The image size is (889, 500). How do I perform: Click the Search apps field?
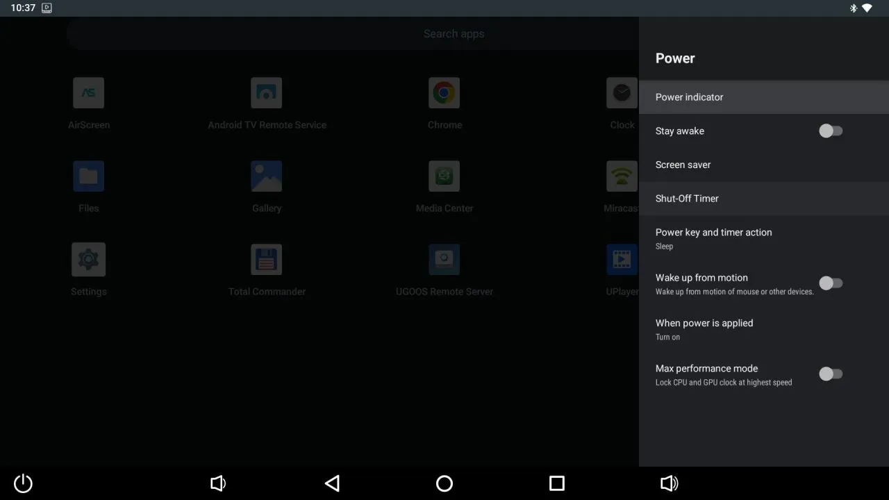pos(454,33)
